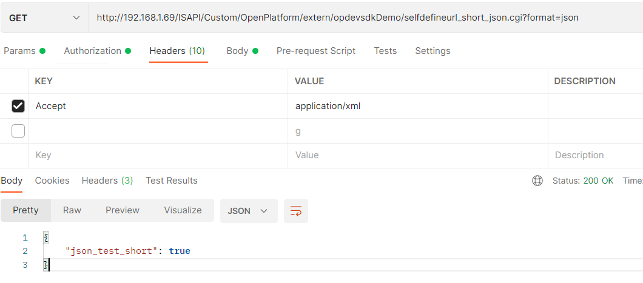Click the network globe icon
This screenshot has height=283, width=643.
[x=537, y=181]
